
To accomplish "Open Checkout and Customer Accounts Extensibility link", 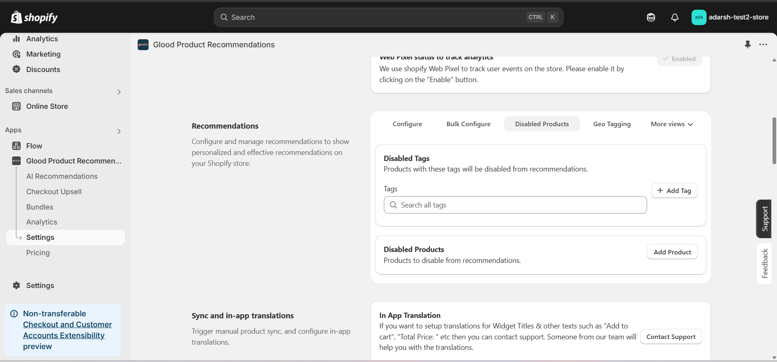I will 67,330.
